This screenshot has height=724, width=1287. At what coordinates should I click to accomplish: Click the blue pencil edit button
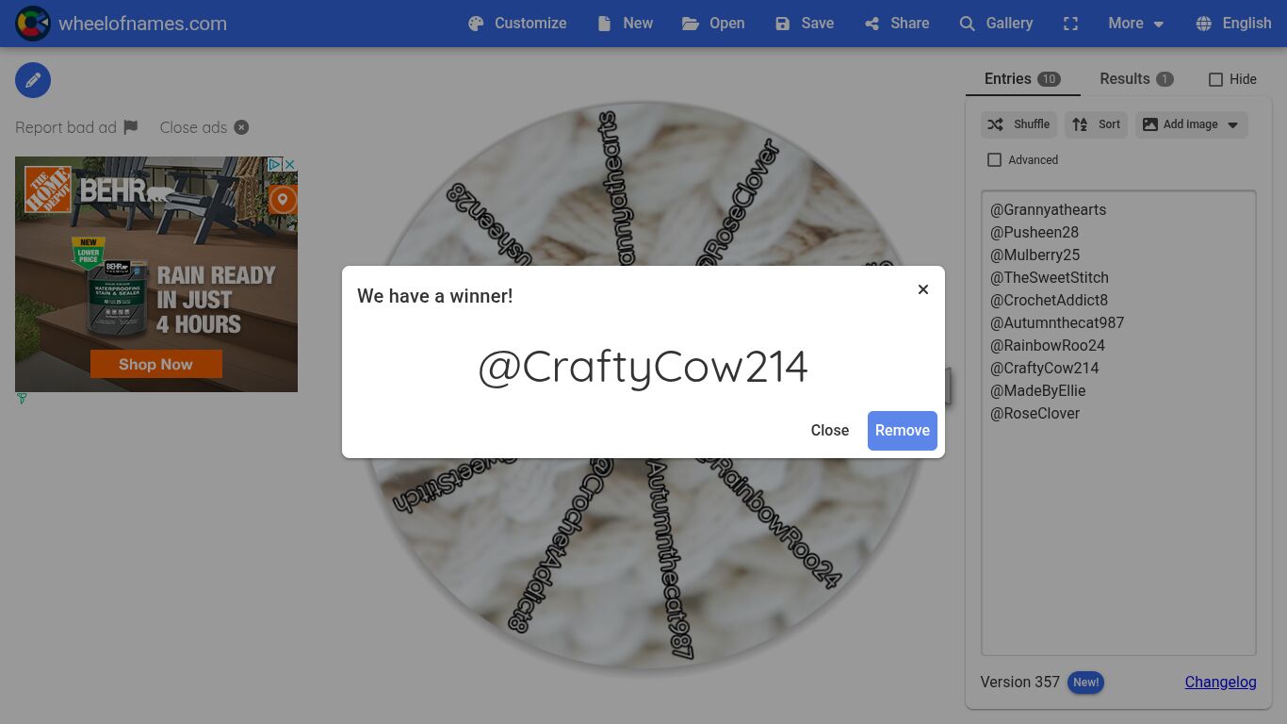(33, 80)
